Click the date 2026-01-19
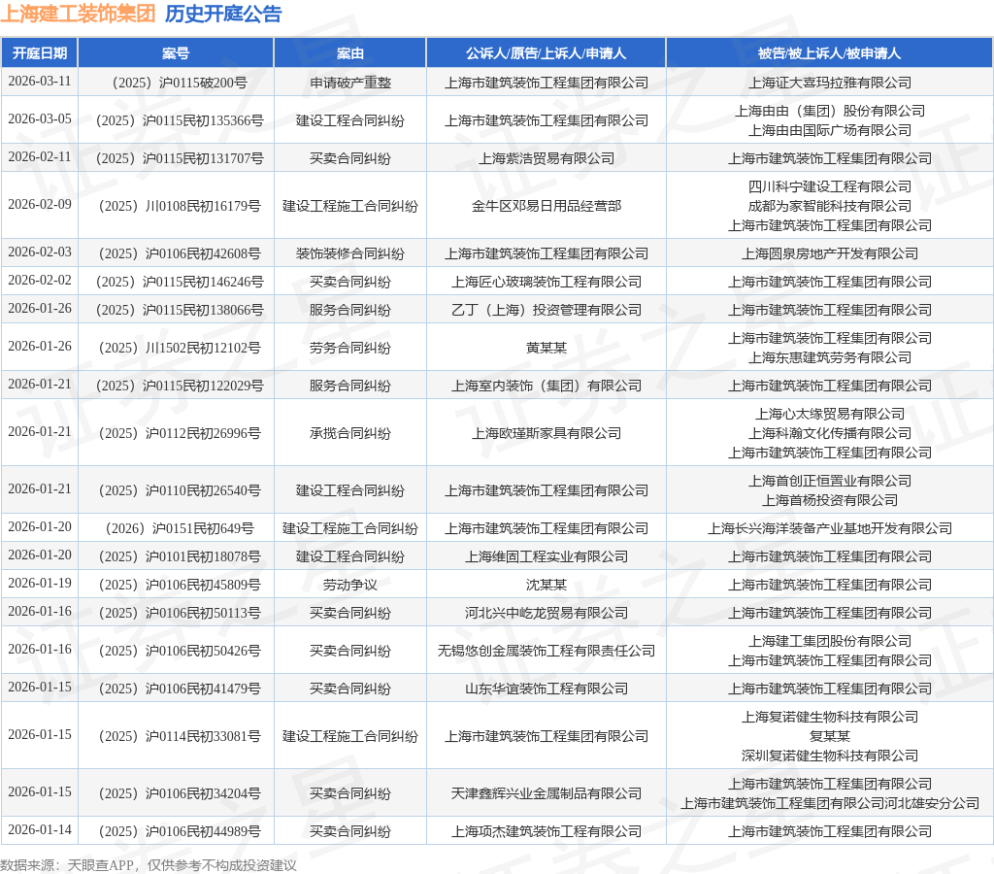 tap(39, 583)
